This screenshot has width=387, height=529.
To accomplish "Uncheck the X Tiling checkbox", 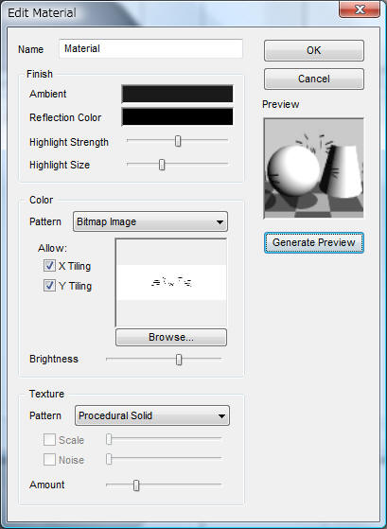I will point(49,266).
